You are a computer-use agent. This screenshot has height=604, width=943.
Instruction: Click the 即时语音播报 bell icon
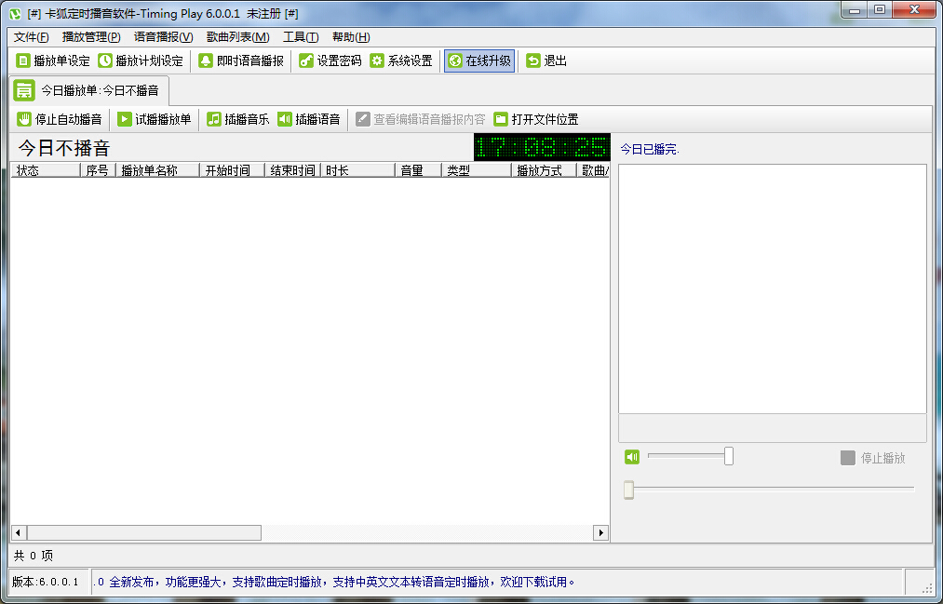[206, 60]
